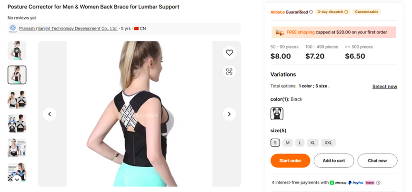Select size S option
412x192 pixels.
[275, 143]
